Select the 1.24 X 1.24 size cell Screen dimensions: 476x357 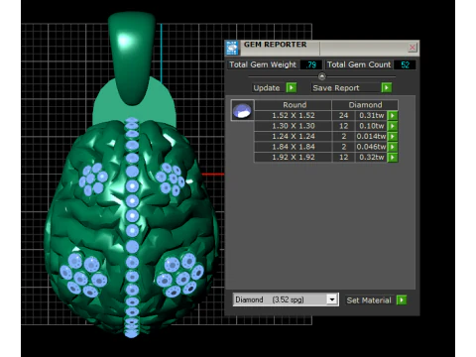click(x=294, y=137)
